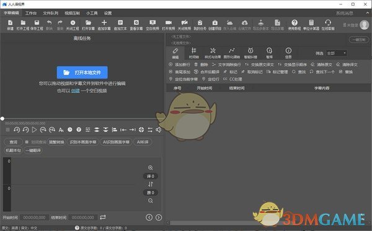Toggle the checkbox beside 查词 button
372x231 pixels.
[27, 142]
